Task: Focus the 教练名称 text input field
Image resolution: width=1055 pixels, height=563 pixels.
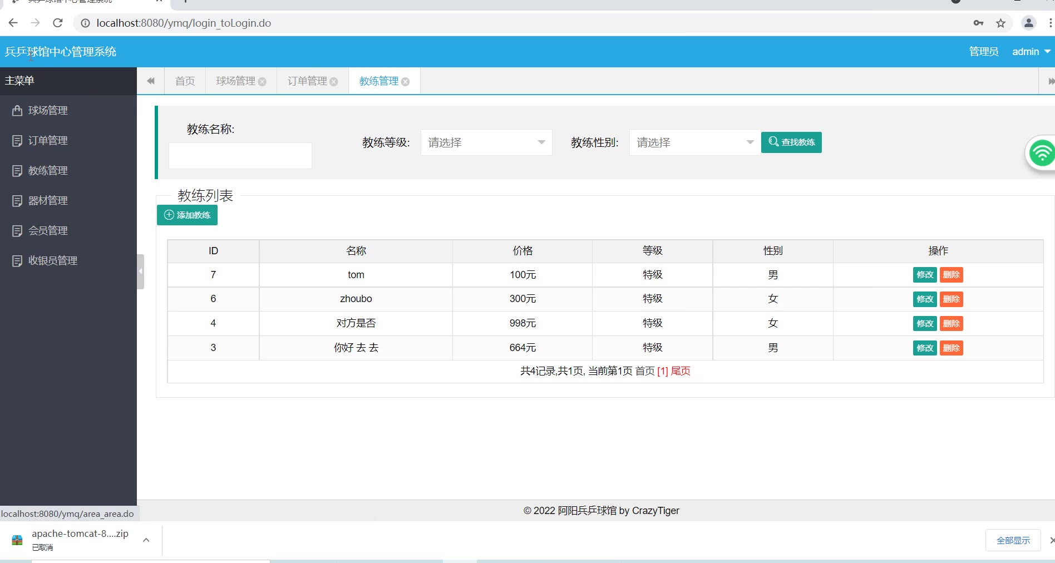Action: [240, 156]
